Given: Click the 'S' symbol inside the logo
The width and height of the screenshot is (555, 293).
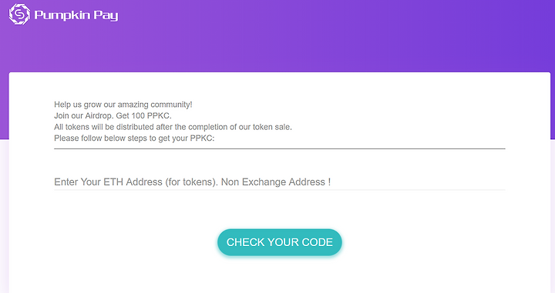Looking at the screenshot, I should tap(19, 15).
